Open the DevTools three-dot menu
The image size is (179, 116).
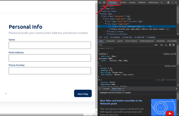click(172, 2)
